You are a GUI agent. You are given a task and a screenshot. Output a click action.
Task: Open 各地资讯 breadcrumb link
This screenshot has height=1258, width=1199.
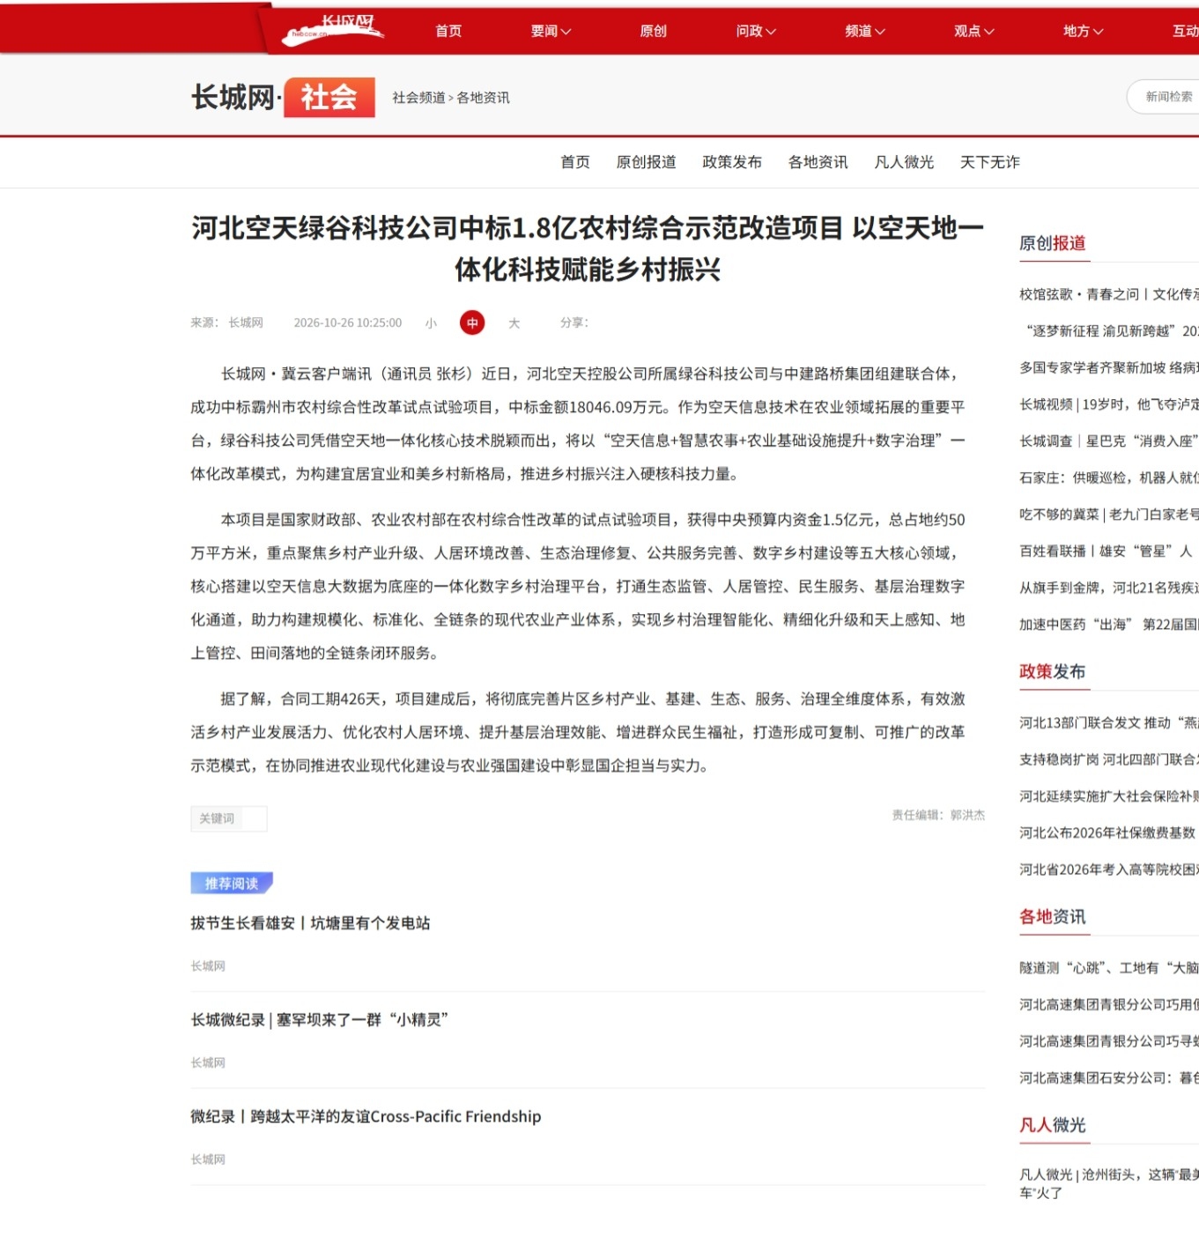click(x=483, y=98)
